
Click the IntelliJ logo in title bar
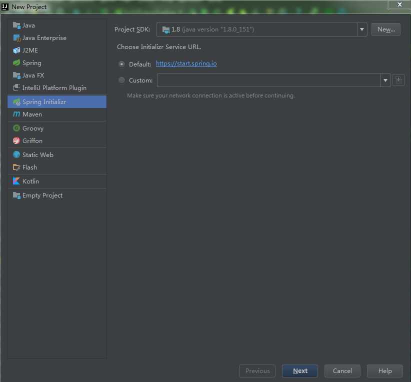point(5,7)
